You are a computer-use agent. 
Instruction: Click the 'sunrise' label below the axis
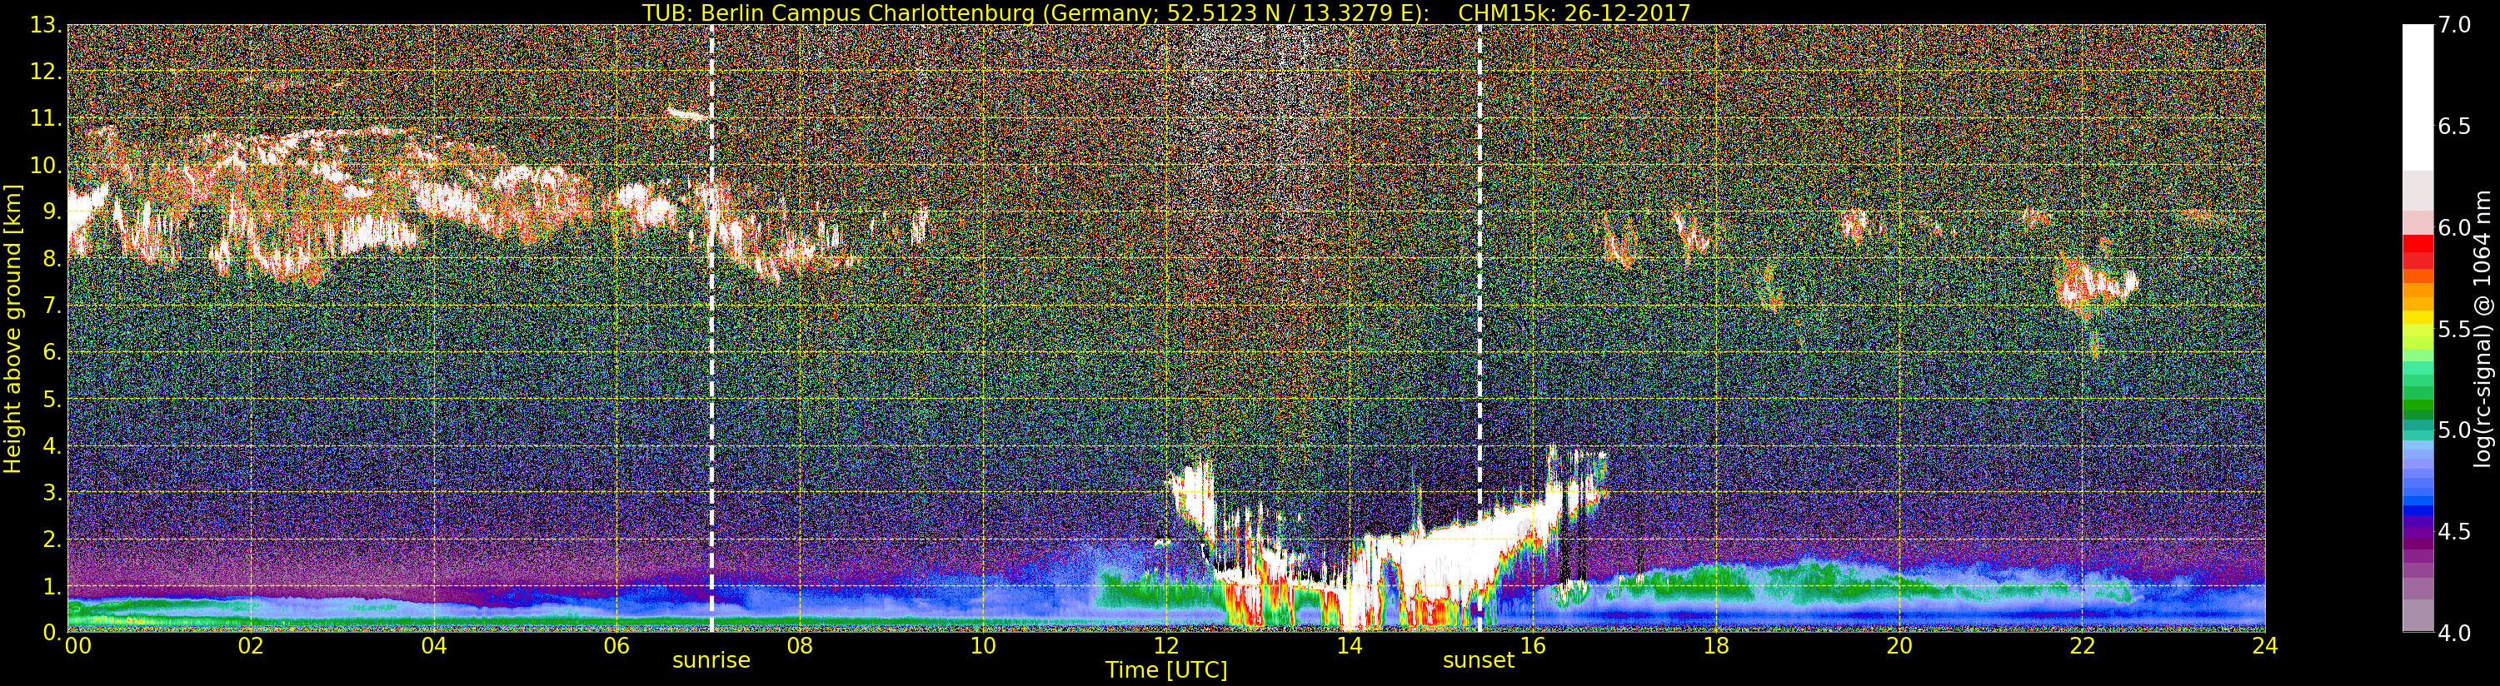(711, 660)
